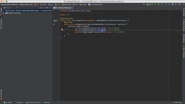The width and height of the screenshot is (185, 104).
Task: Collapse the customize method fold marker
Action: pyautogui.click(x=60, y=24)
